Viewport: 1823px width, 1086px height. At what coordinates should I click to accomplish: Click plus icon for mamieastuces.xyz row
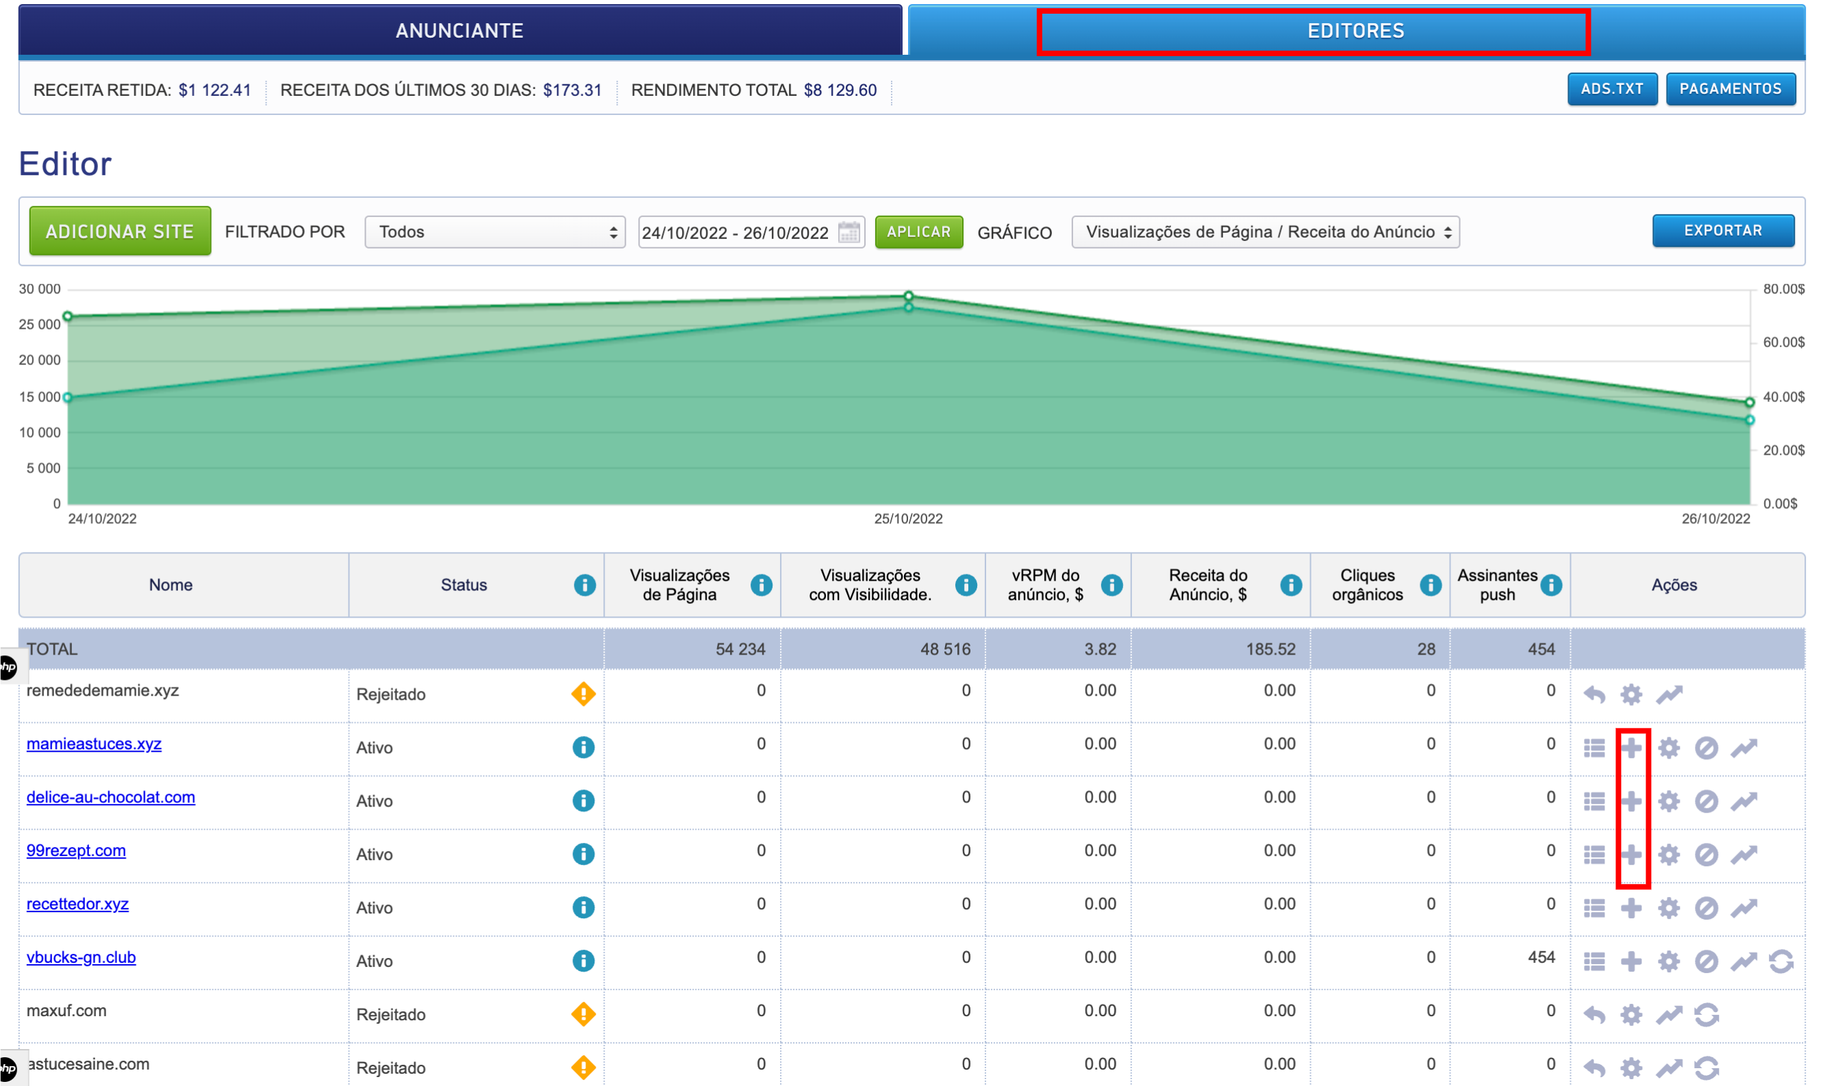[x=1631, y=748]
